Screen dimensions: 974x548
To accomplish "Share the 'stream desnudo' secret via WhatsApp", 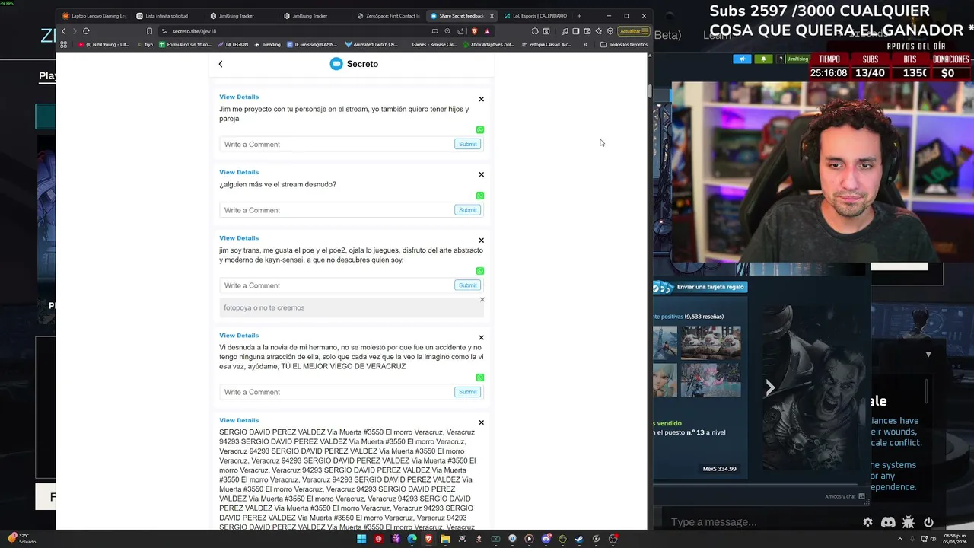I will coord(480,196).
